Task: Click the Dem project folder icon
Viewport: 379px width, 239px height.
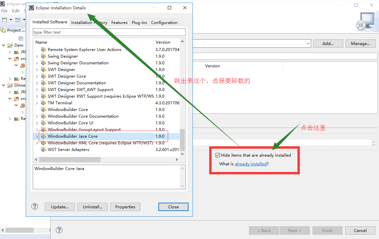Action: coord(10,45)
